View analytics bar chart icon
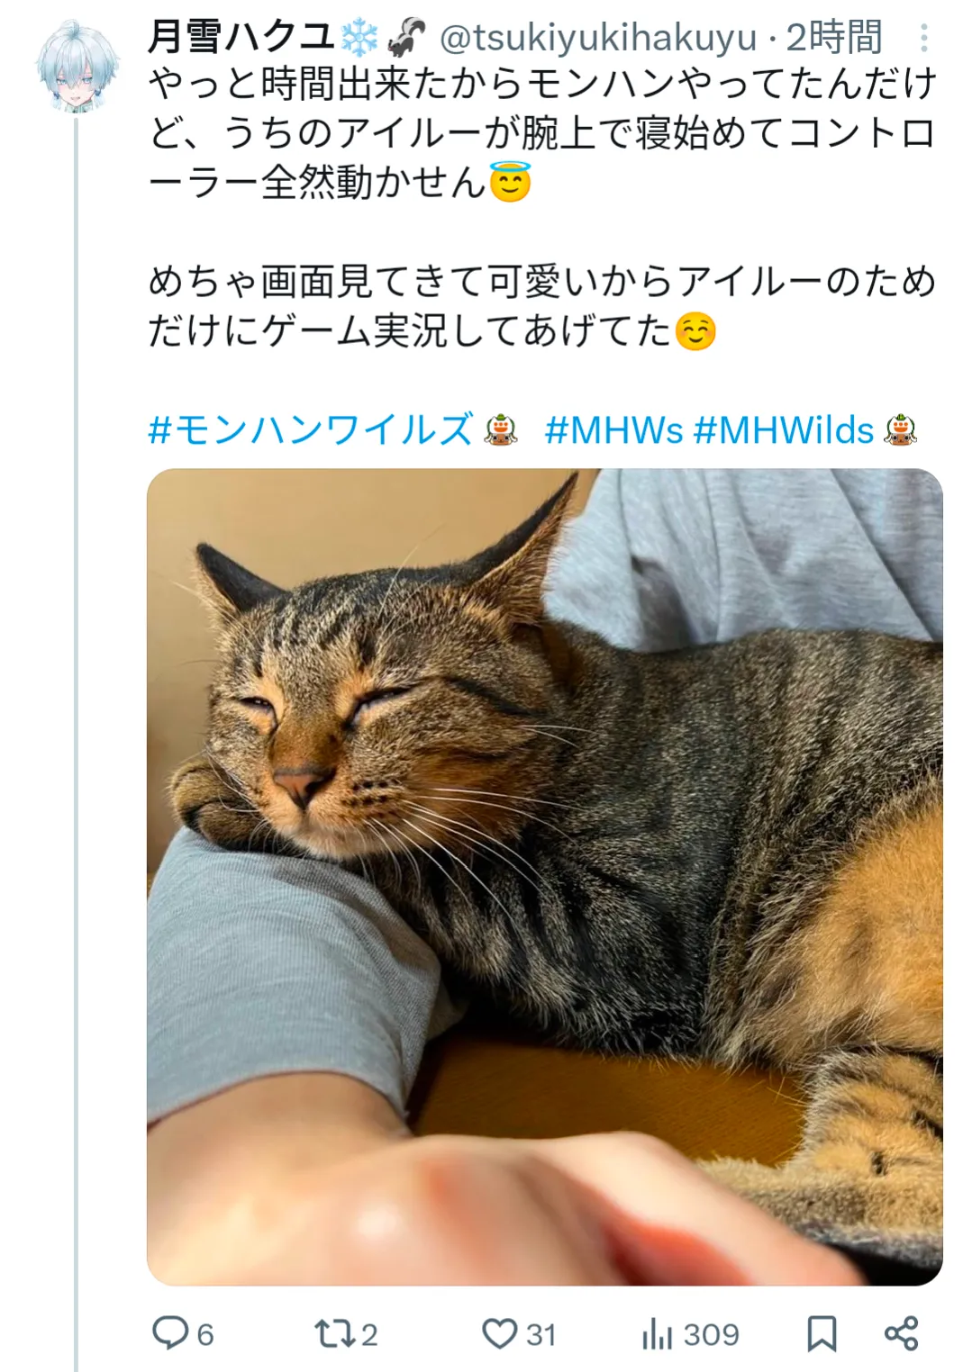The image size is (972, 1372). [x=657, y=1333]
